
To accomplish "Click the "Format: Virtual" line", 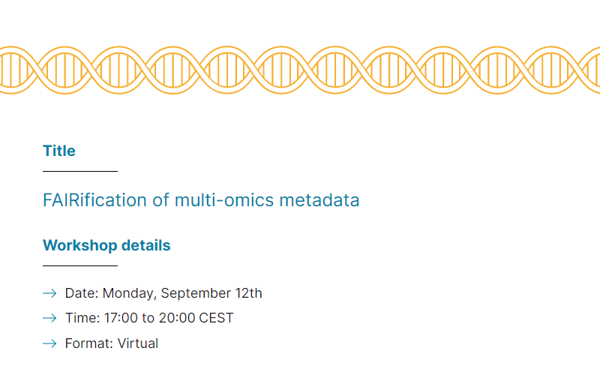I will 111,343.
